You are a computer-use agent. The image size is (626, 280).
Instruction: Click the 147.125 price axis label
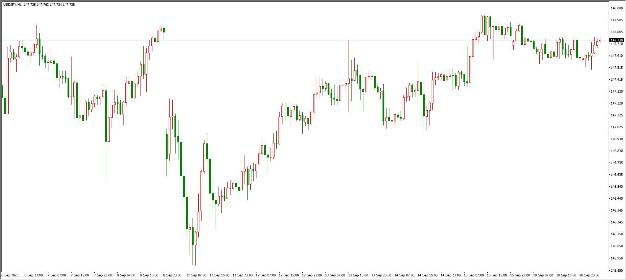pyautogui.click(x=617, y=115)
